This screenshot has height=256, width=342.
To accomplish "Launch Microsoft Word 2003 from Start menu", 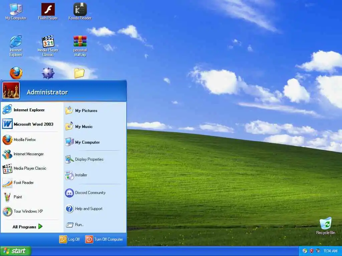I will pyautogui.click(x=29, y=124).
